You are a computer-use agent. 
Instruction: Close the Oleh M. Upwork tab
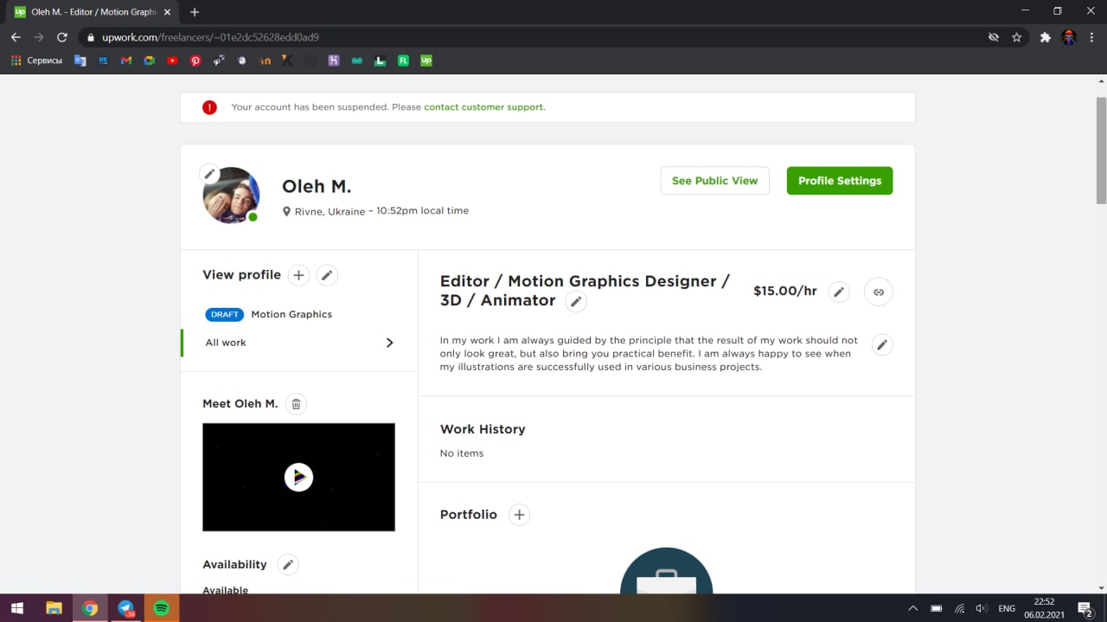167,12
